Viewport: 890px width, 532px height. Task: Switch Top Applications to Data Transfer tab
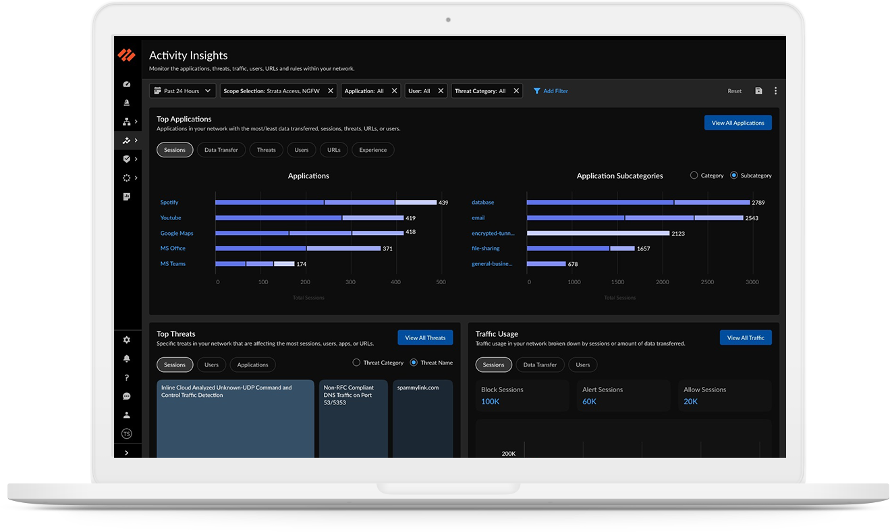(x=221, y=150)
